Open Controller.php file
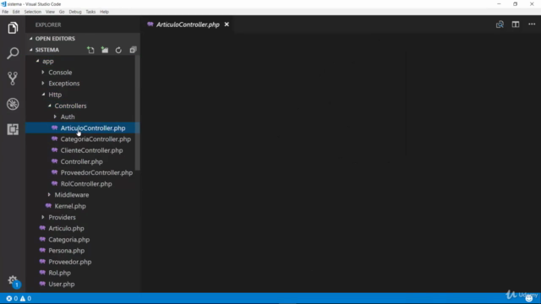 [x=83, y=161]
